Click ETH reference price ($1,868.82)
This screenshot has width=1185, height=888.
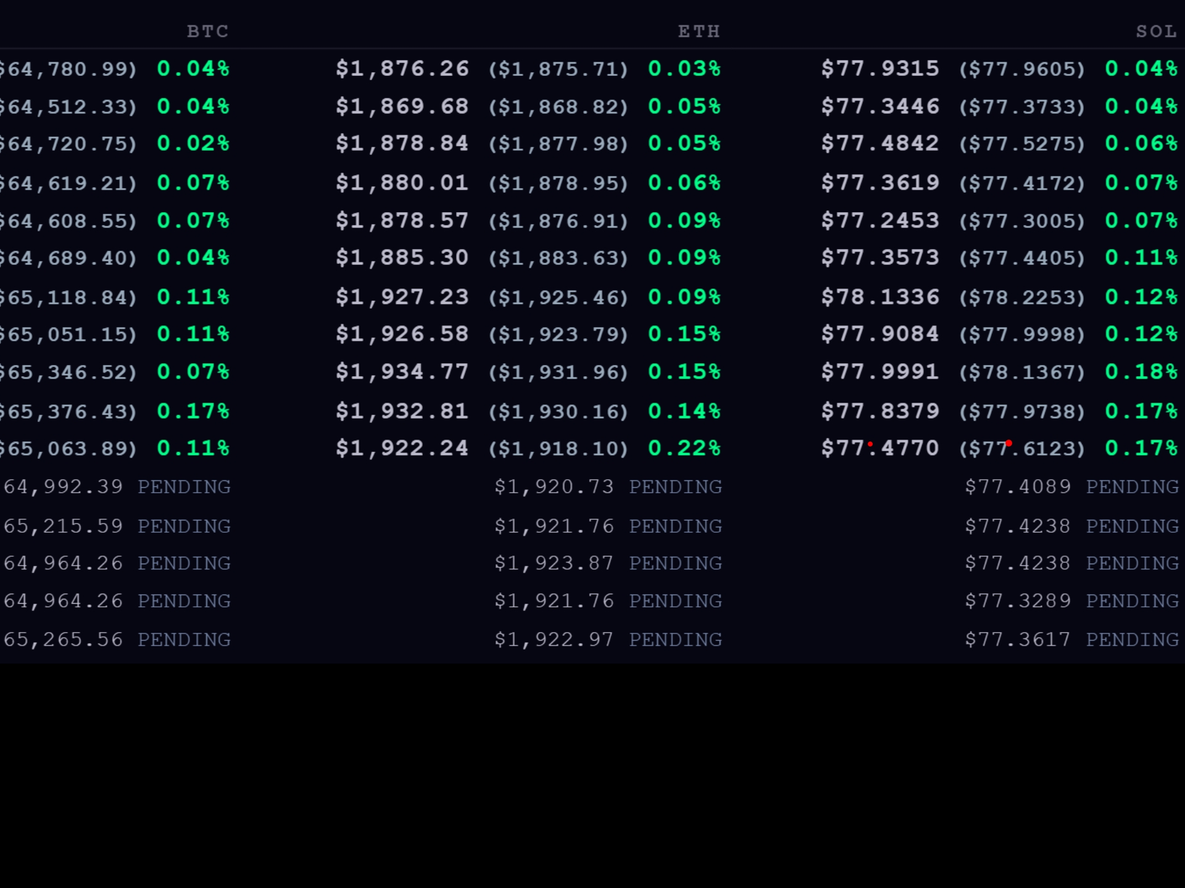click(559, 107)
